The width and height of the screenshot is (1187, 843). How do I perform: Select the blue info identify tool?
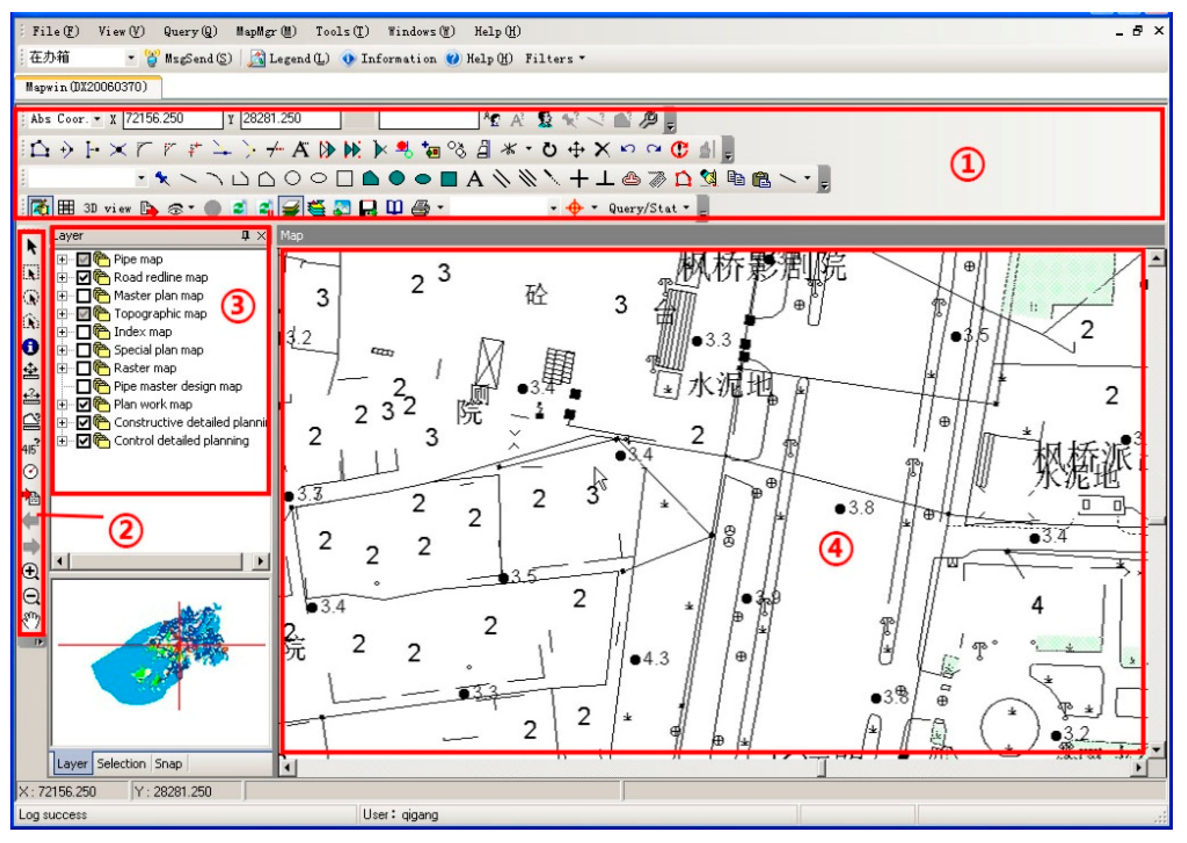click(x=31, y=347)
